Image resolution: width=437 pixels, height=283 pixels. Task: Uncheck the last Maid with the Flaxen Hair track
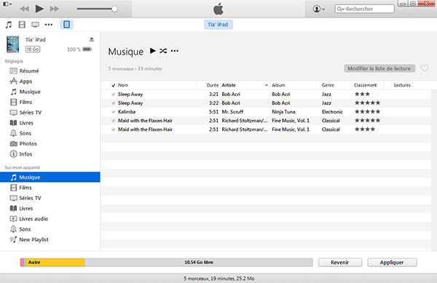click(x=114, y=129)
